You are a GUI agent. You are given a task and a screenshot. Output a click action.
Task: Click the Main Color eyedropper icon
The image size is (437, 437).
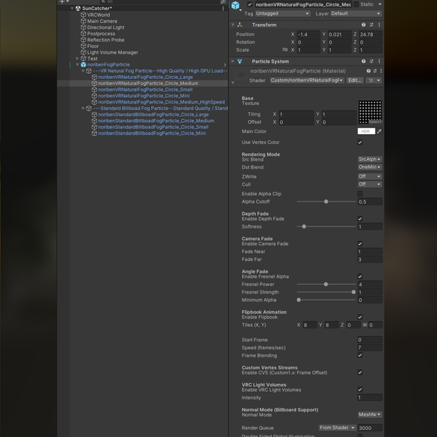[x=379, y=131]
